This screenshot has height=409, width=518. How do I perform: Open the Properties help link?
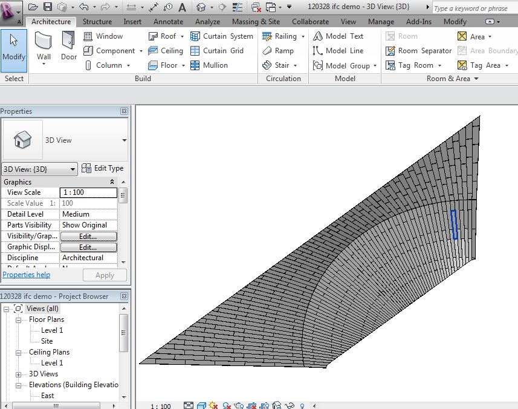[27, 275]
